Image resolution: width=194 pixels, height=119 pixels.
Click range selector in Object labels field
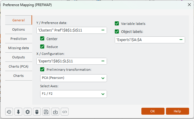coord(181,40)
